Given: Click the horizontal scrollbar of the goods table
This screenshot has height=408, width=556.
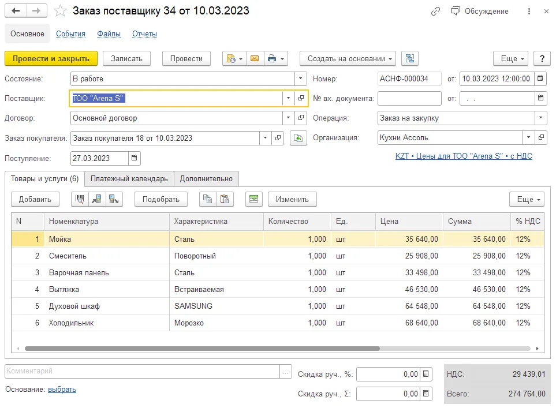Looking at the screenshot, I should pos(202,349).
